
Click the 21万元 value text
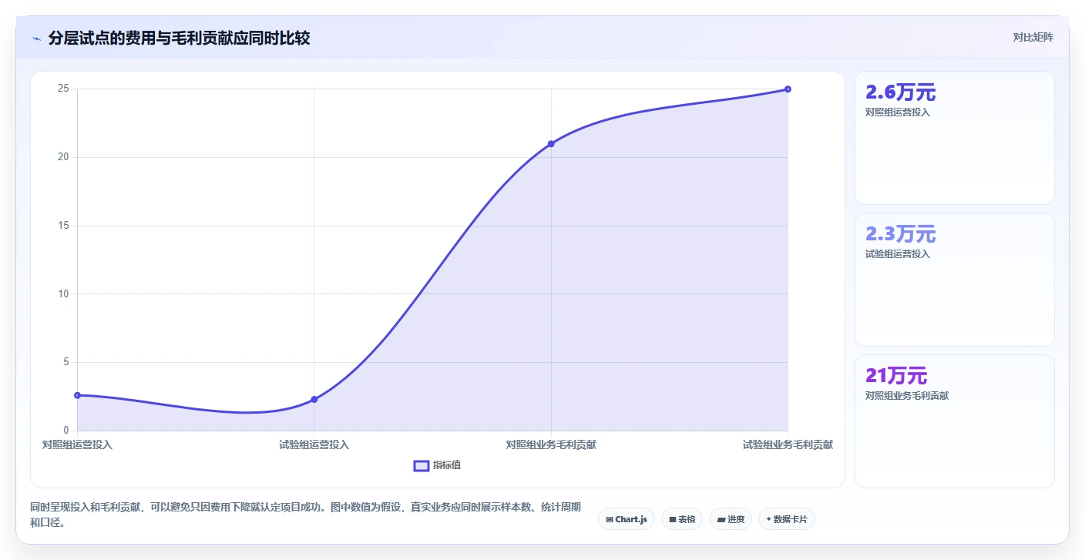coord(896,376)
